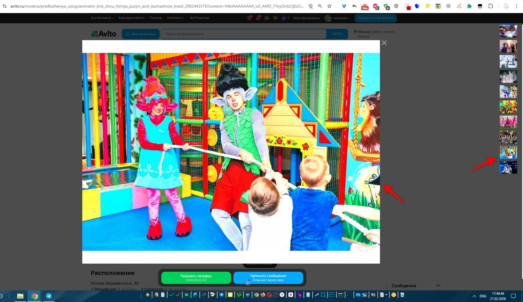Click the green Показать телефон button
The width and height of the screenshot is (523, 302).
pos(196,278)
